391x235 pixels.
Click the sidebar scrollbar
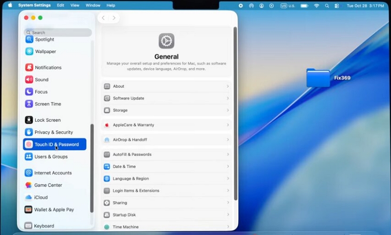92,168
